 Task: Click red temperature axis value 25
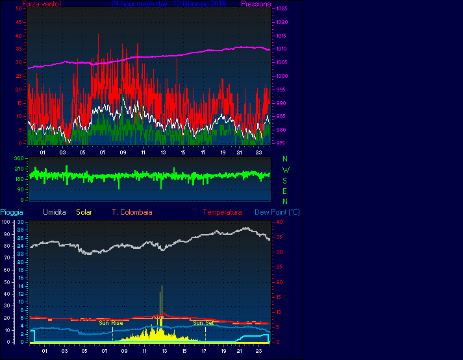tap(279, 267)
